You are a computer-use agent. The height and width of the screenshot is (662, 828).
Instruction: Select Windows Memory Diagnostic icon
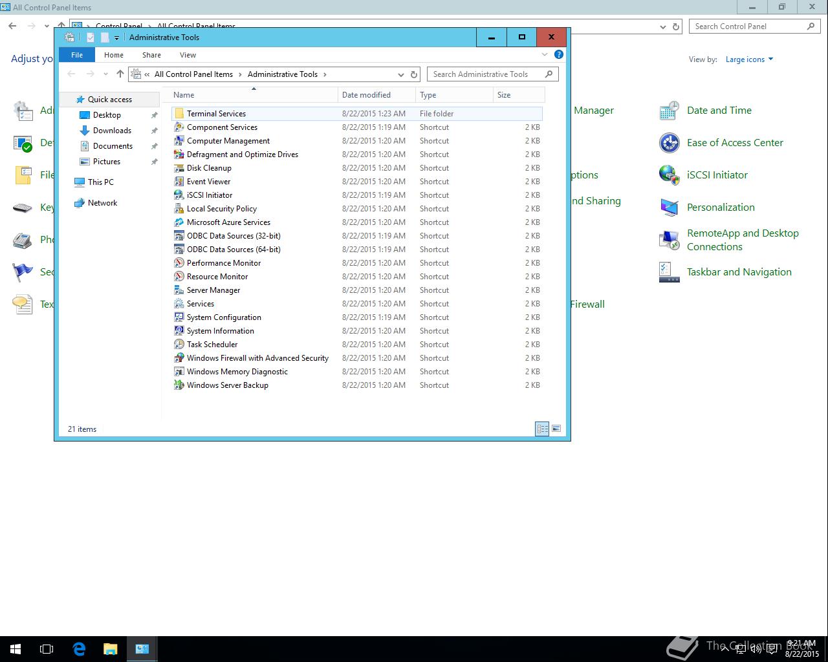[179, 372]
